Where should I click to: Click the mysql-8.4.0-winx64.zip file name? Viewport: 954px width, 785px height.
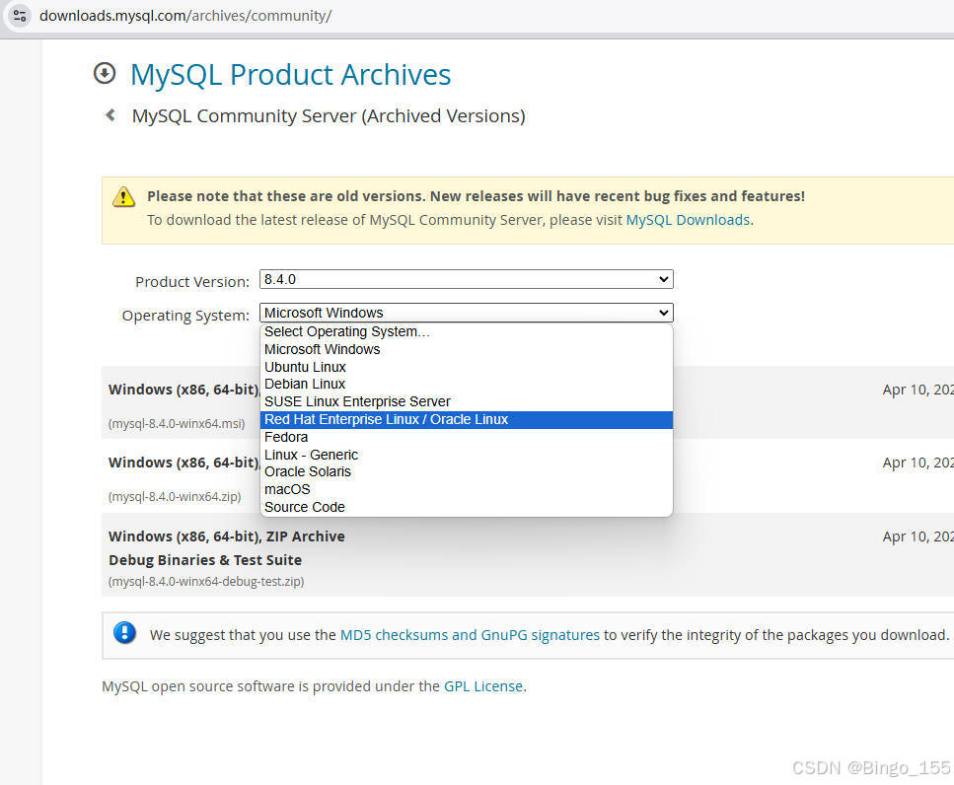175,497
